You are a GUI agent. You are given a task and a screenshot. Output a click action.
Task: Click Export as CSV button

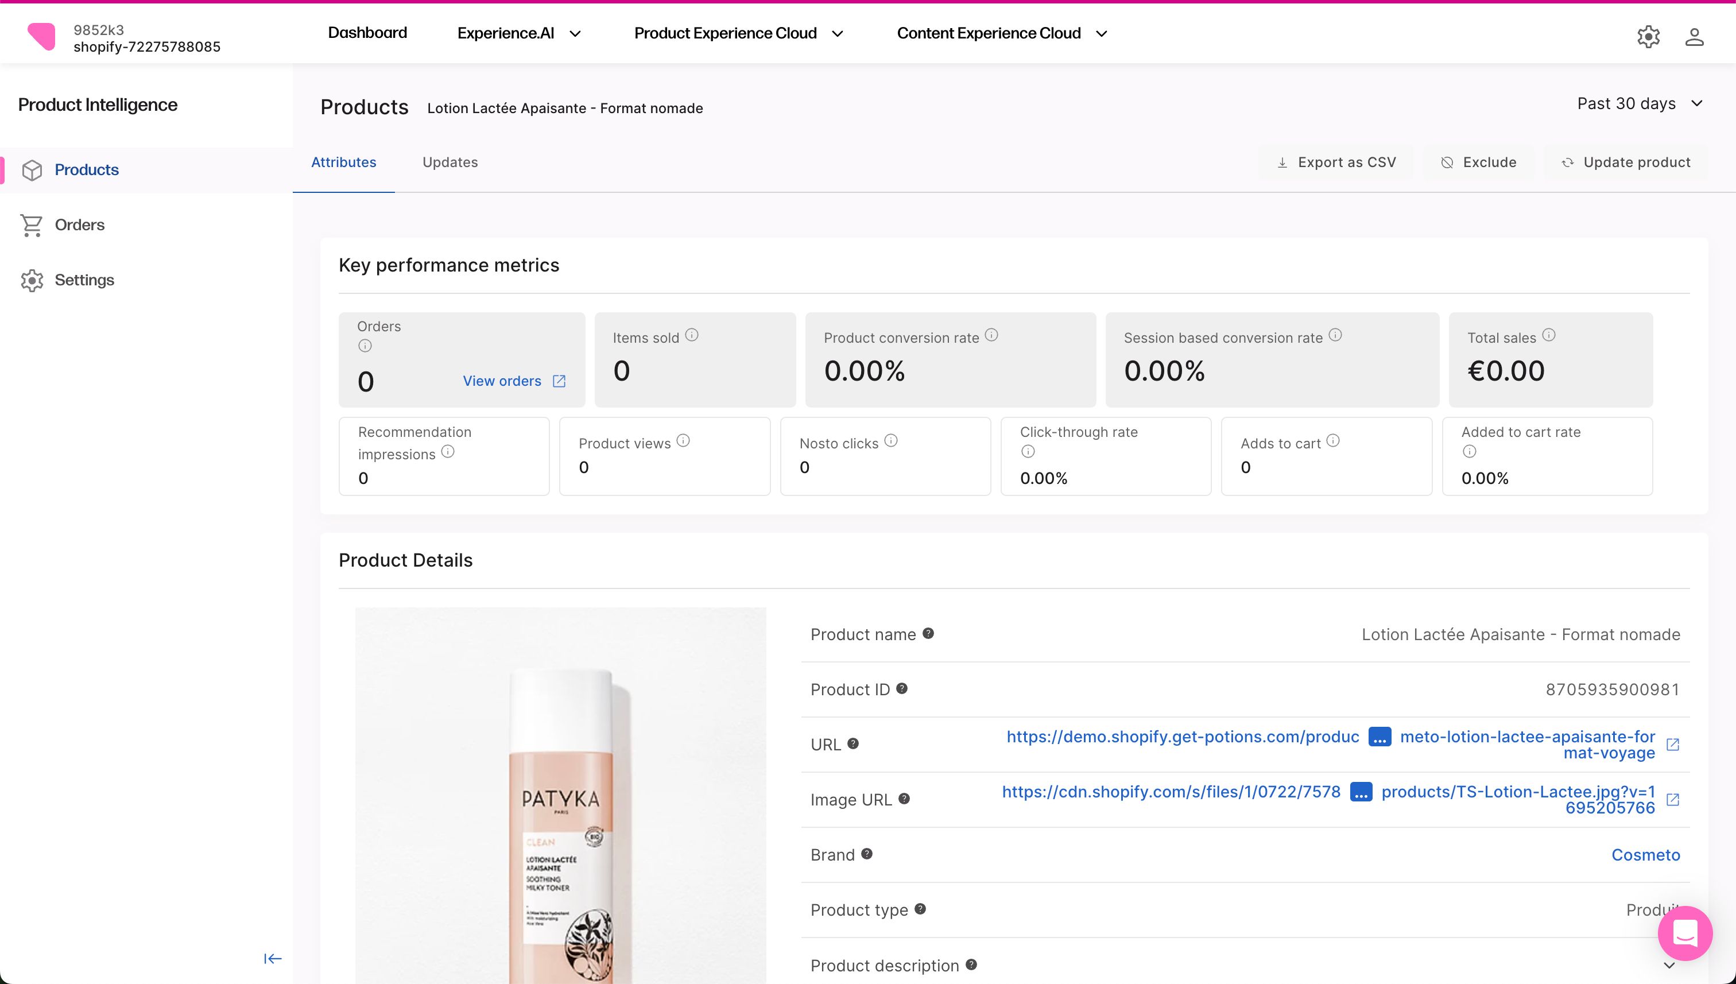pos(1336,162)
